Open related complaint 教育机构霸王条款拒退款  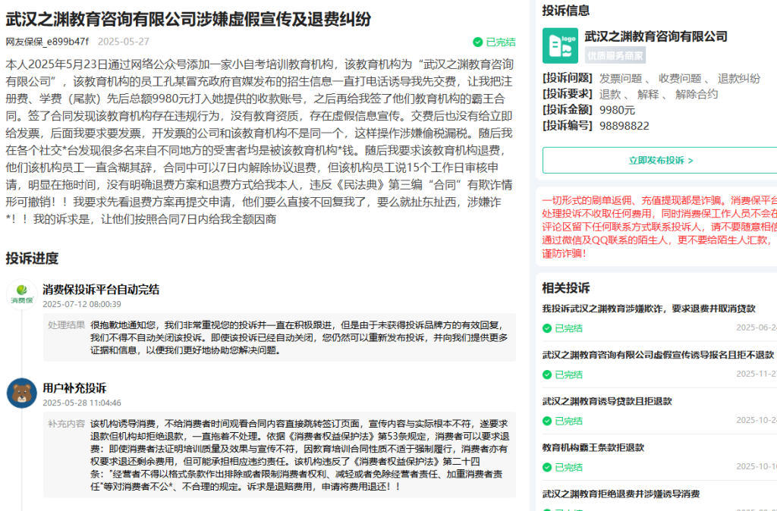(593, 447)
